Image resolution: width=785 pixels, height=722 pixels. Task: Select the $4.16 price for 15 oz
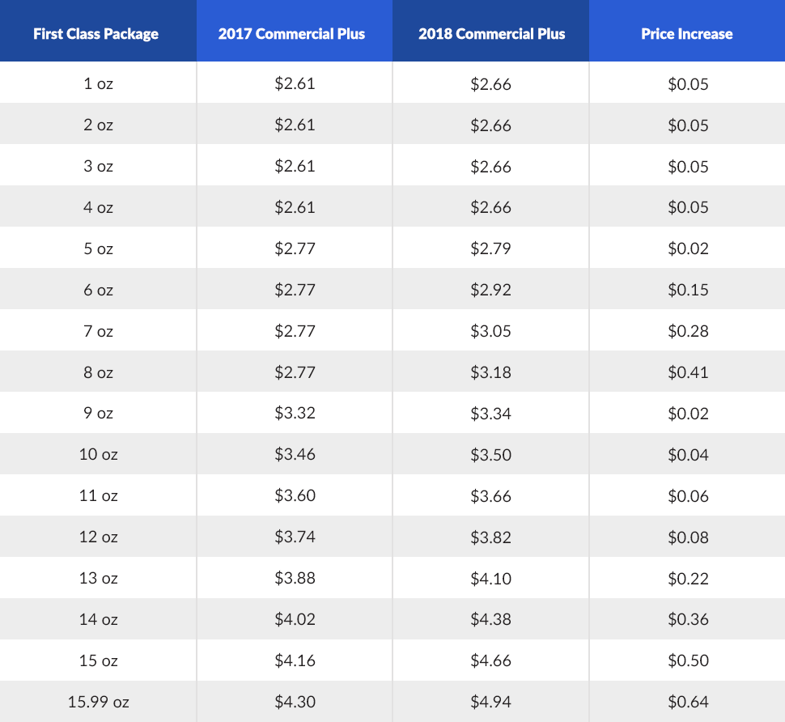point(294,660)
